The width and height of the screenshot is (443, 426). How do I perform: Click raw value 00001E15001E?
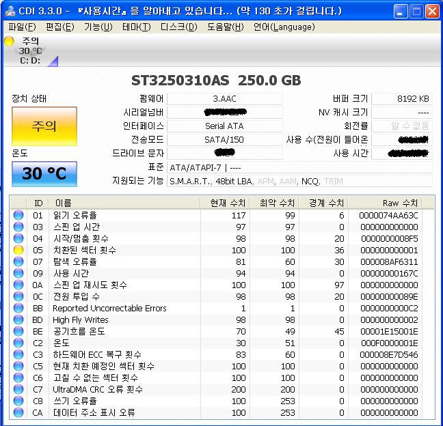[389, 331]
